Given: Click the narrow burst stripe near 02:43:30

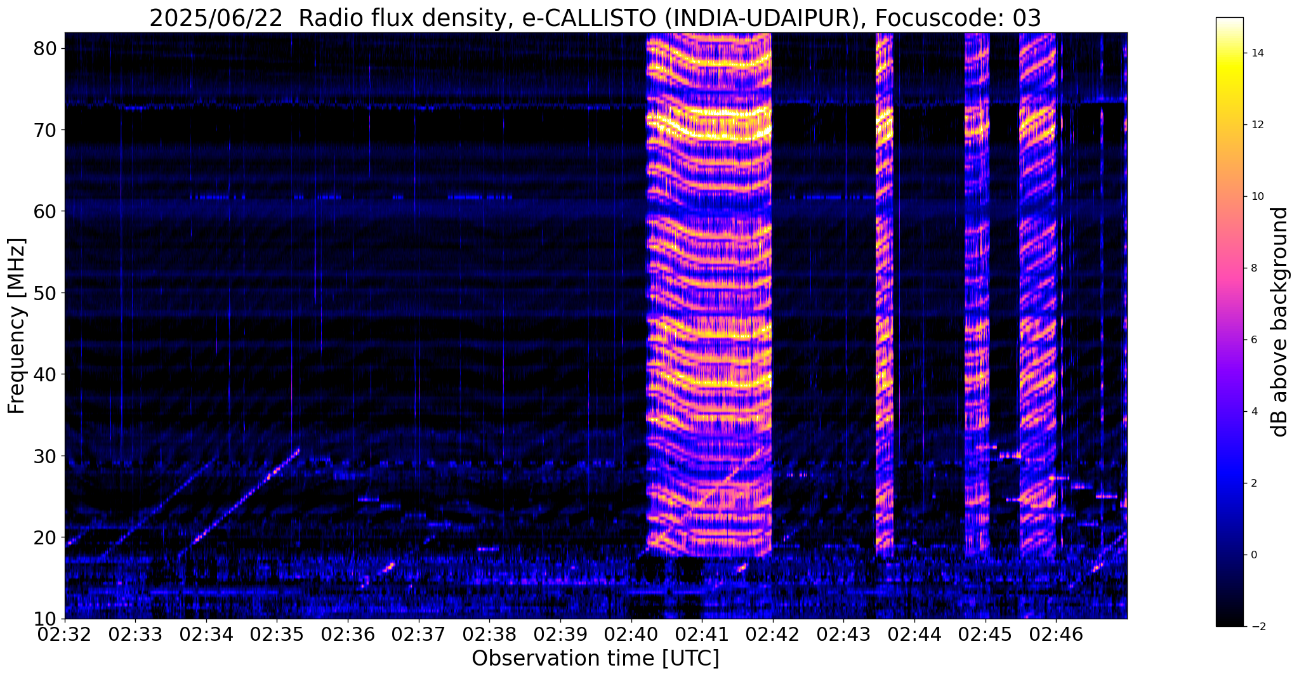Looking at the screenshot, I should tap(884, 295).
